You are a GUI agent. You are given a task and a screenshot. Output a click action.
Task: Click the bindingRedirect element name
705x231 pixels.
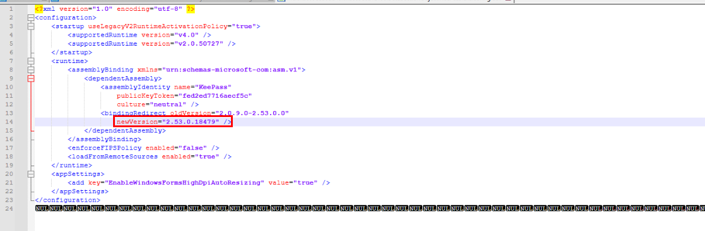click(x=135, y=113)
